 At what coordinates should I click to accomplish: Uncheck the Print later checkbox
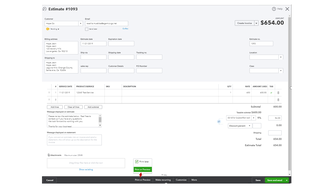[x=137, y=162]
